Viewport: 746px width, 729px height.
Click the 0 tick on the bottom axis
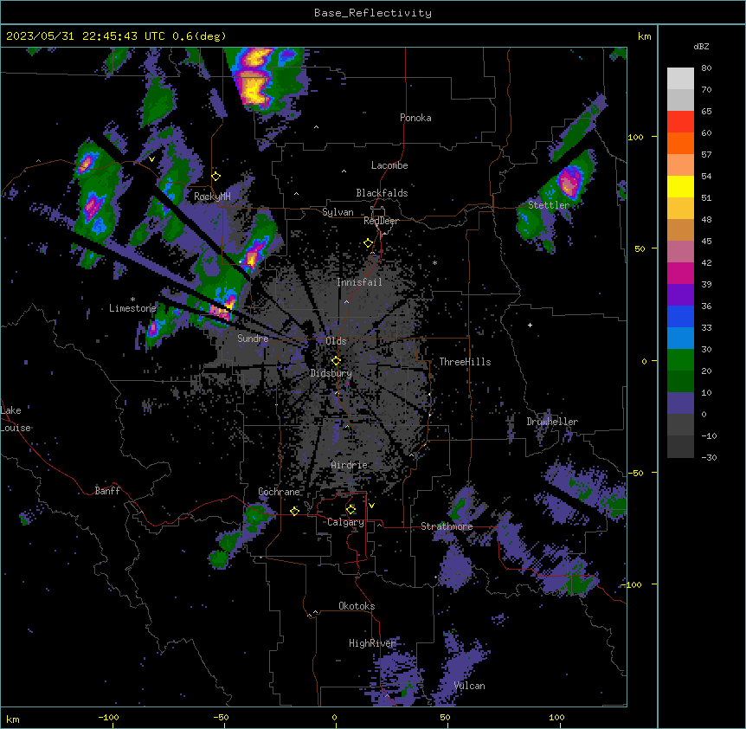[x=334, y=717]
